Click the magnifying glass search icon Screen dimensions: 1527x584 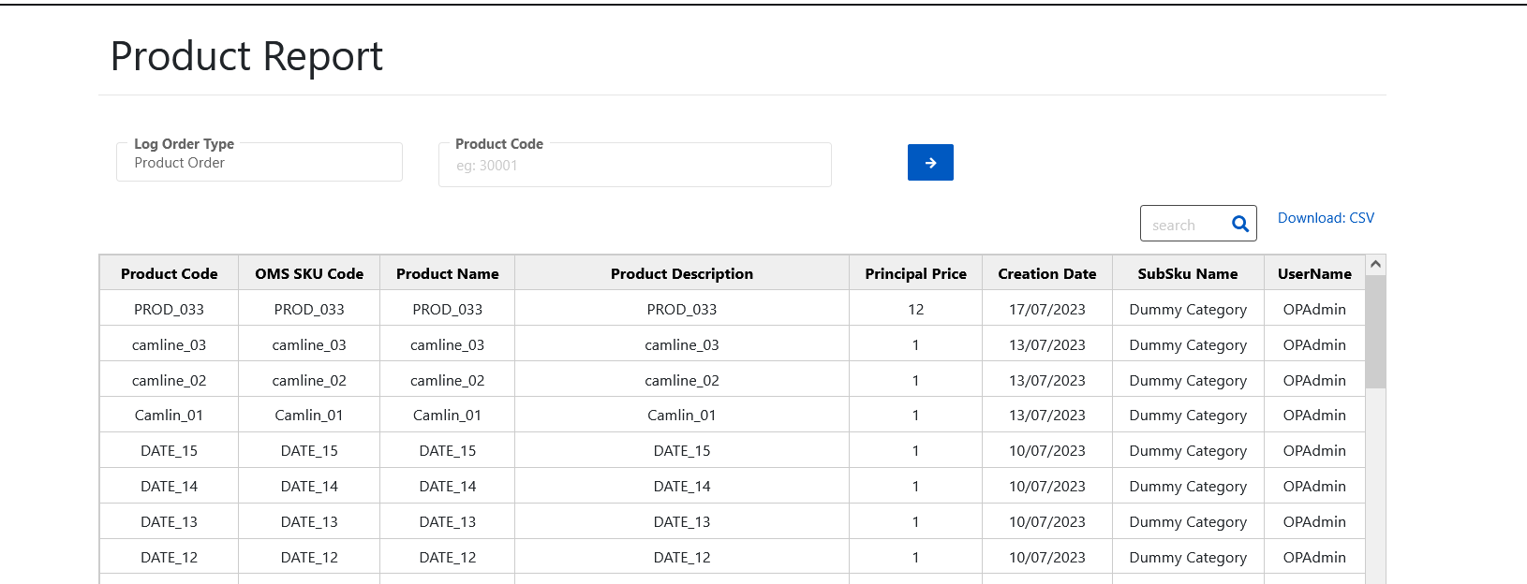coord(1239,225)
